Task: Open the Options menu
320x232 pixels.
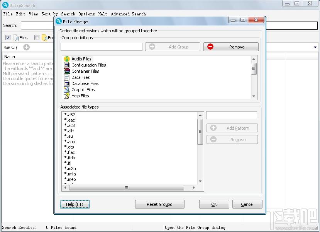Action: tap(86, 14)
